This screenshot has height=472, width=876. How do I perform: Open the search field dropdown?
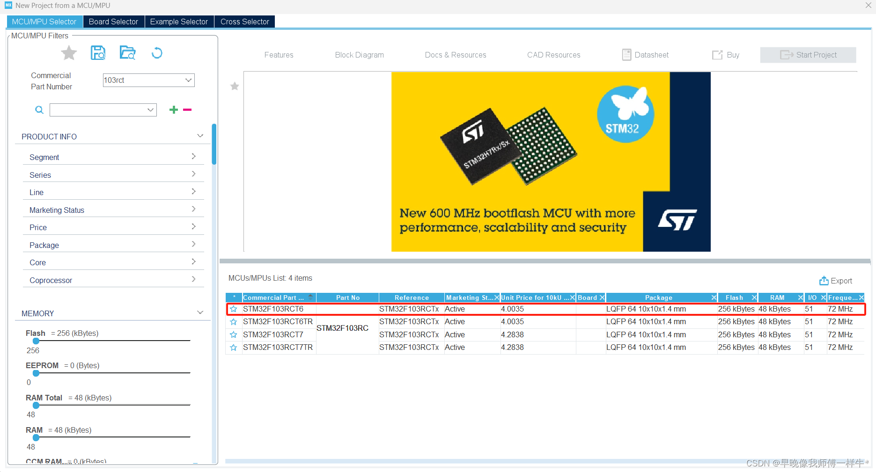(x=150, y=110)
